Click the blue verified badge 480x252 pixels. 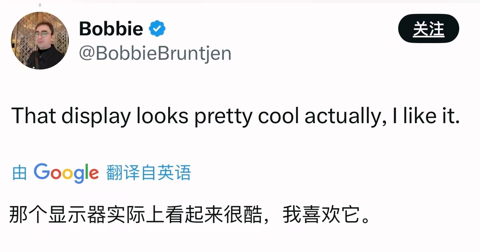(157, 28)
